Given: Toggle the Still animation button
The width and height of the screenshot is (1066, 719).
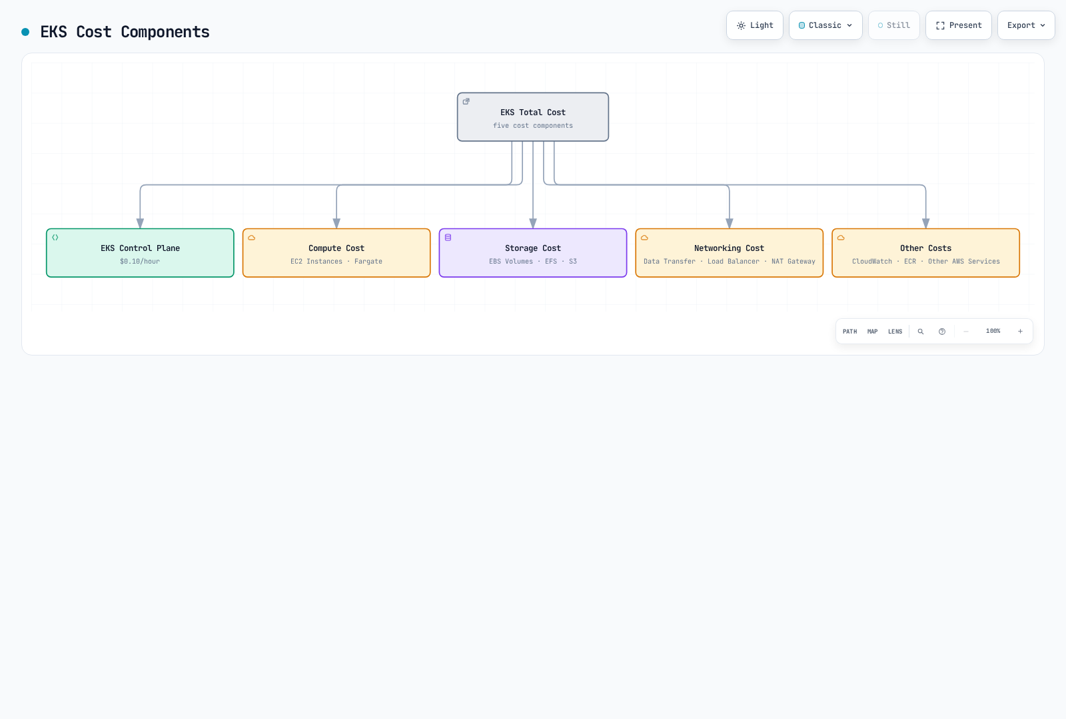Looking at the screenshot, I should point(894,25).
